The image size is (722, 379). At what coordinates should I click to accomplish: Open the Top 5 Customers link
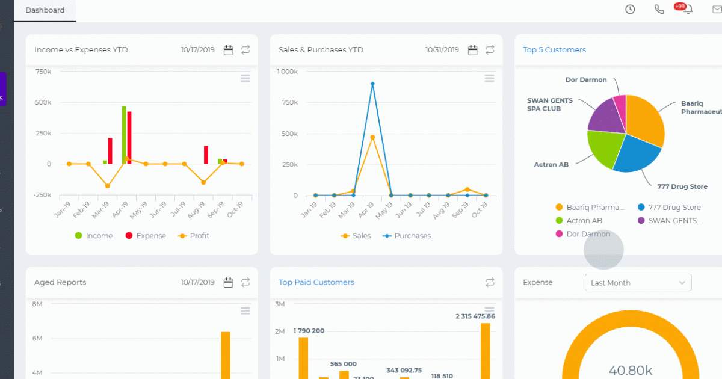point(554,50)
